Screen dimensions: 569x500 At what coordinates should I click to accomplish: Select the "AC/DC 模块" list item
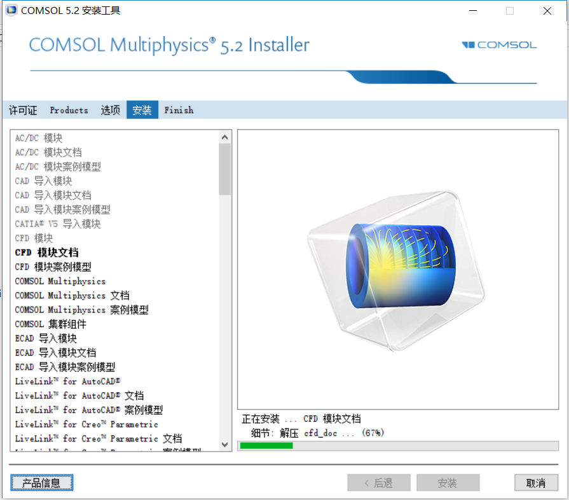tap(39, 138)
